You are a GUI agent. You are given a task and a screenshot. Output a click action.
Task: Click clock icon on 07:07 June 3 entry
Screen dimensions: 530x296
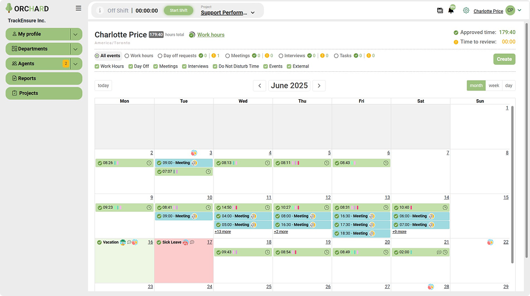click(x=208, y=172)
